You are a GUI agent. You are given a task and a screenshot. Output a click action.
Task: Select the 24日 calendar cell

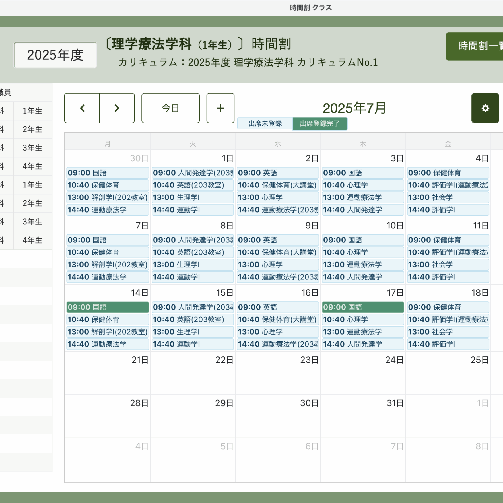(x=363, y=373)
